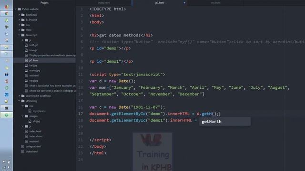Open 'Display properties and methods javascript' file
The width and height of the screenshot is (305, 171).
pos(52,55)
